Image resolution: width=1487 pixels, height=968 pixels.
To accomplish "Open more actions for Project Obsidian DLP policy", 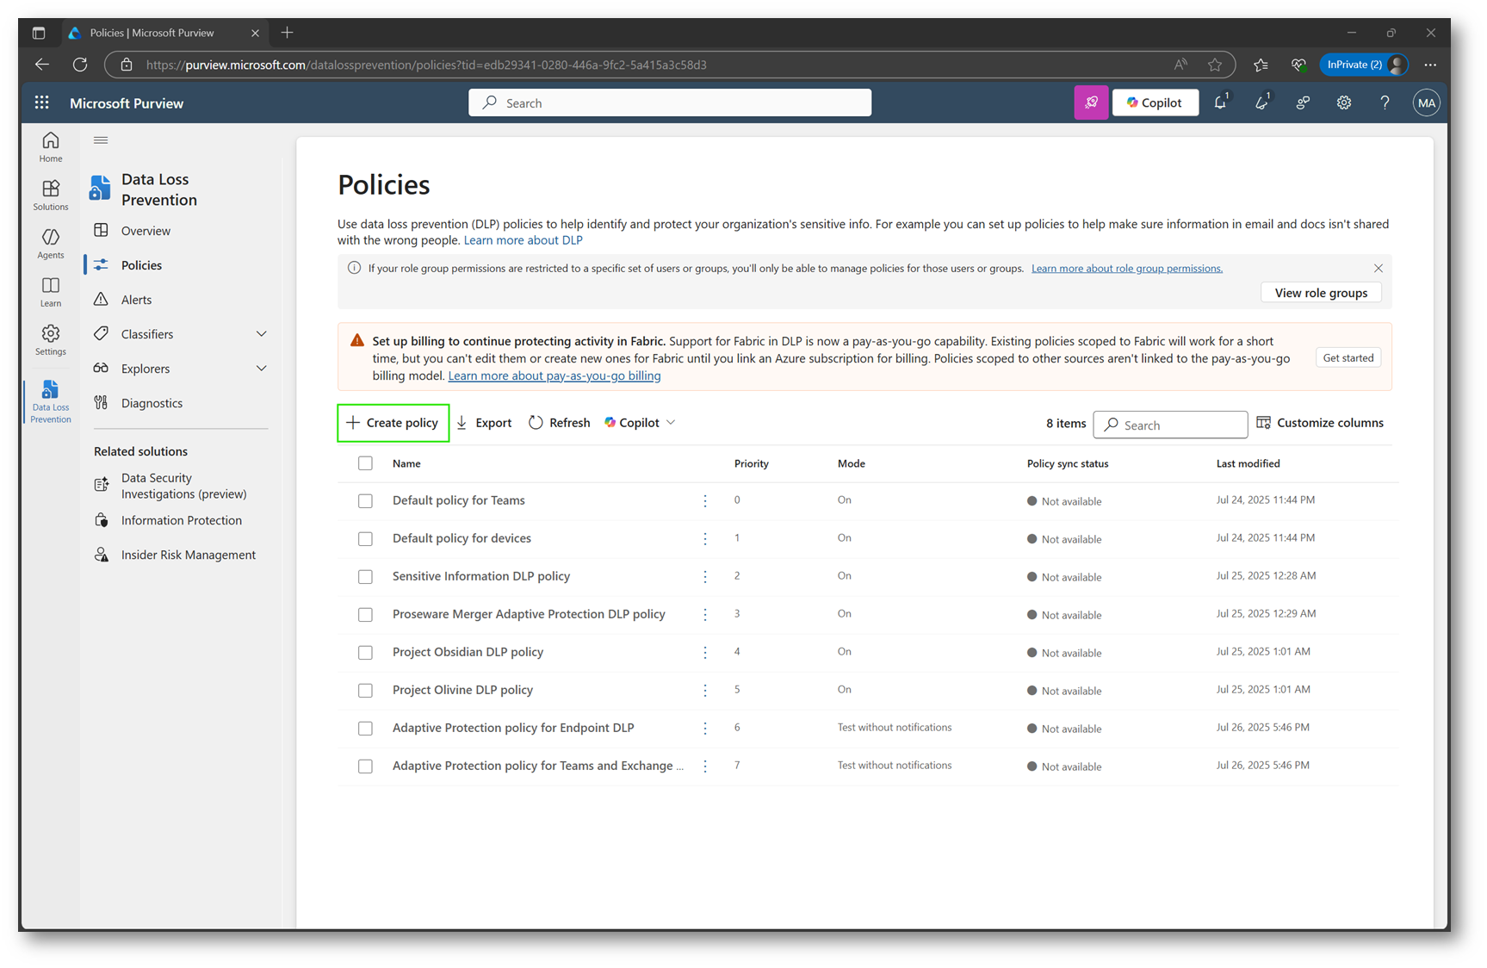I will 705,652.
